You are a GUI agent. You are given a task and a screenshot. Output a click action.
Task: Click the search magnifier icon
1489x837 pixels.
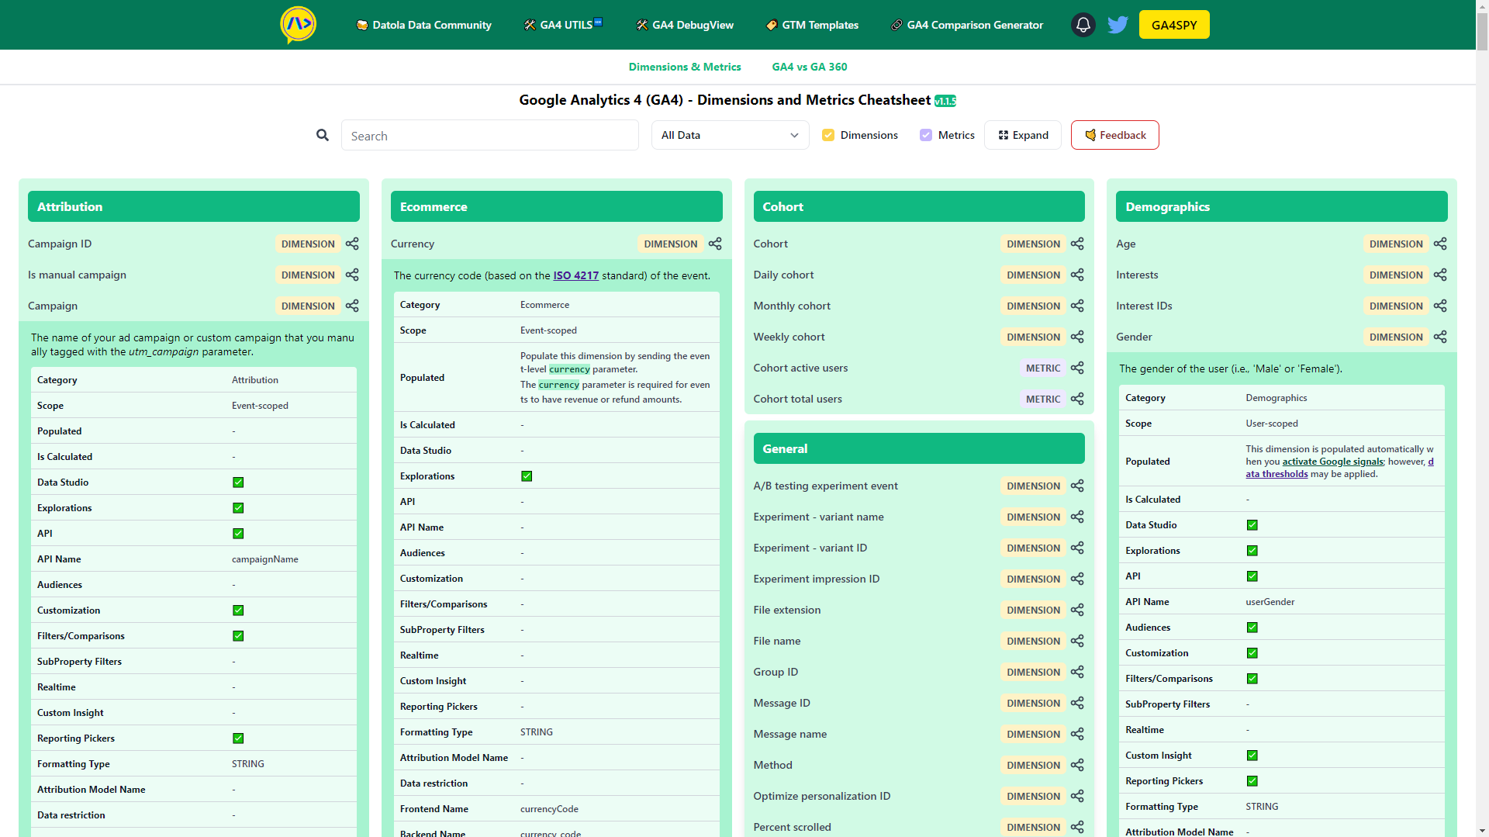[x=323, y=135]
